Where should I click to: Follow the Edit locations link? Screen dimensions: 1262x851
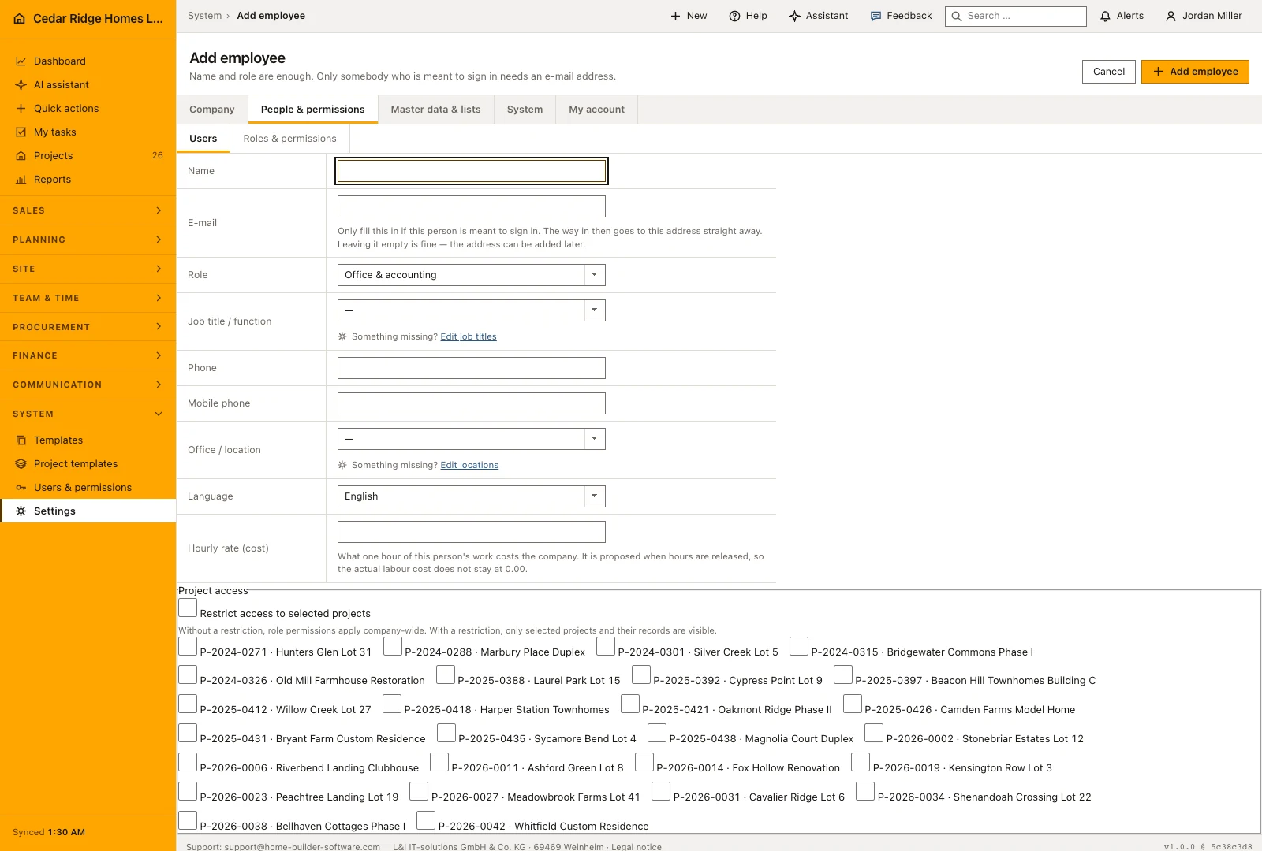point(469,465)
